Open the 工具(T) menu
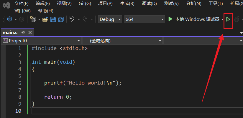The width and height of the screenshot is (243, 118). [216, 4]
